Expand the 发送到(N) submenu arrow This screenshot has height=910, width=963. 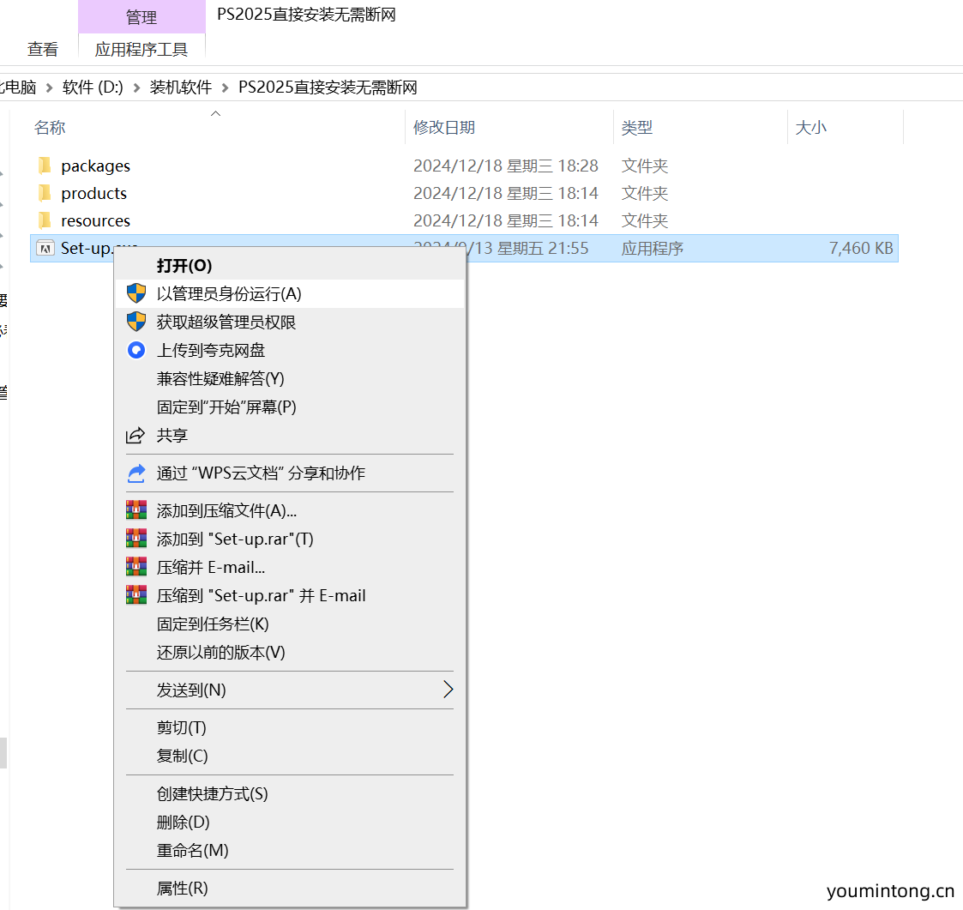tap(448, 690)
